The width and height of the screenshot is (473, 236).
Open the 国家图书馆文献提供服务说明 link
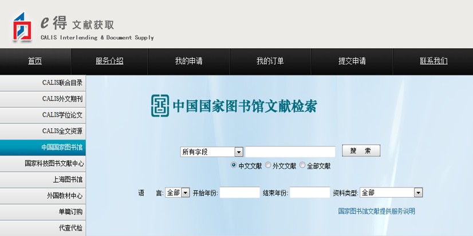376,211
